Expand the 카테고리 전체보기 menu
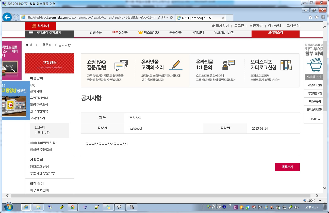329x213 pixels. [45, 33]
